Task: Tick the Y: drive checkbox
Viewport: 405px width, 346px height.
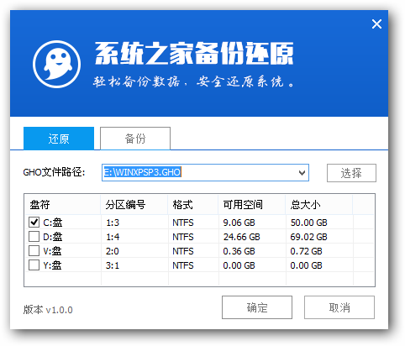Action: click(x=34, y=265)
